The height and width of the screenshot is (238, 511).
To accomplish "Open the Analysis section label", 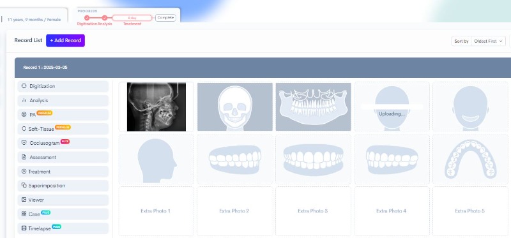I will (39, 101).
